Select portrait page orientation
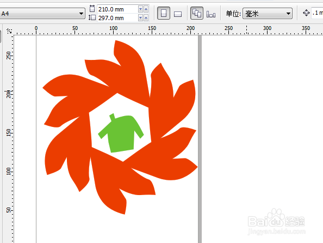 (x=164, y=13)
